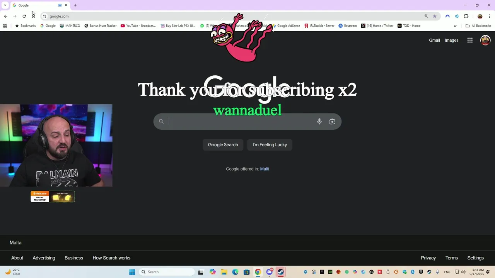
Task: Switch language via the Malti link
Action: click(x=265, y=169)
